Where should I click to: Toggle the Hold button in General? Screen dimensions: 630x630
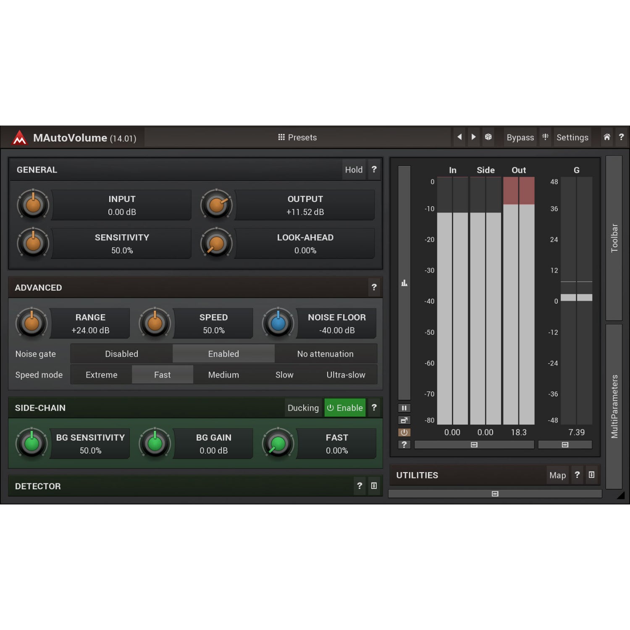point(354,170)
